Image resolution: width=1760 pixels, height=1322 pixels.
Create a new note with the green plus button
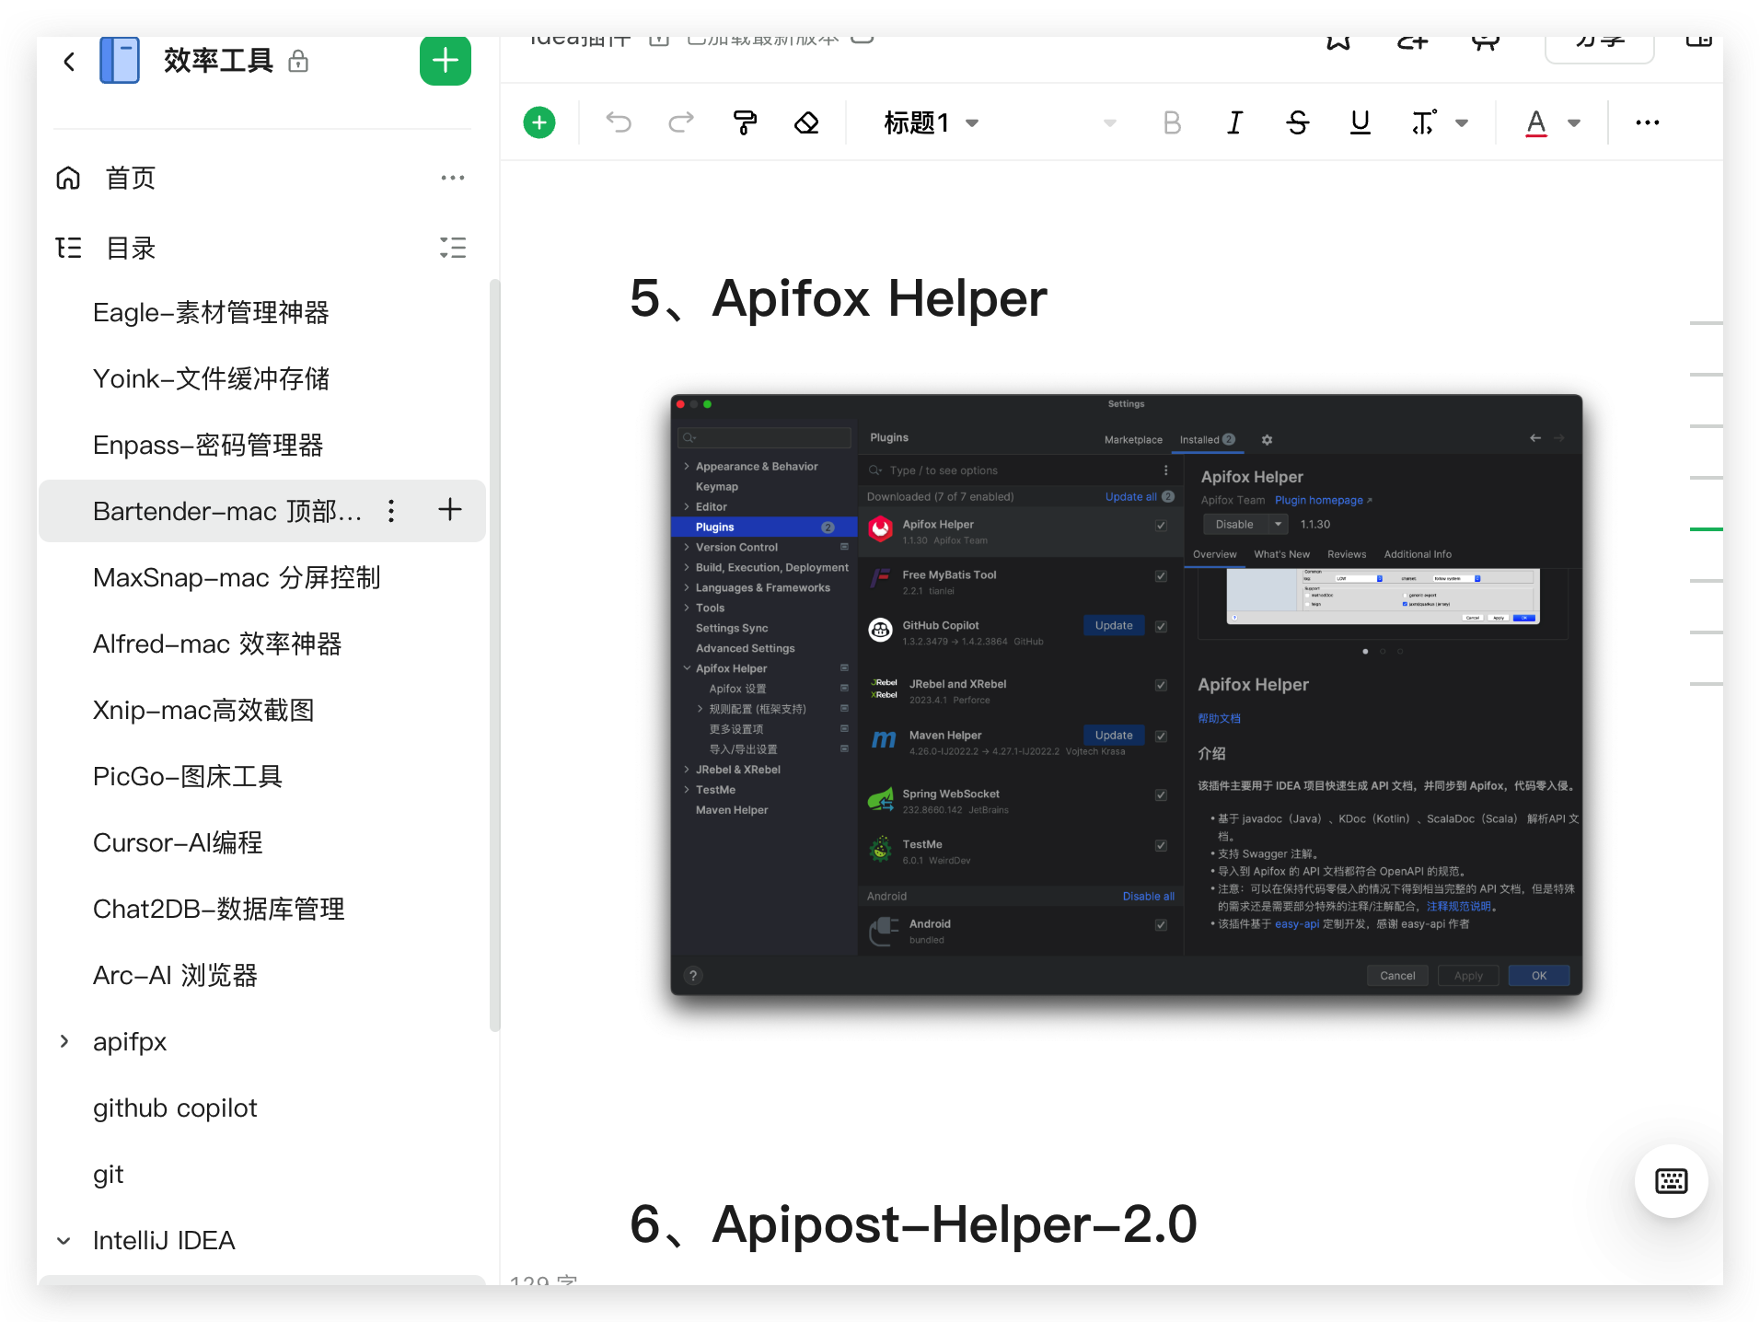pos(446,61)
